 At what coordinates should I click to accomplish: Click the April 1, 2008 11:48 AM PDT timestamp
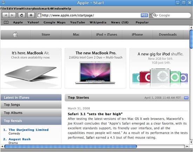[162, 98]
